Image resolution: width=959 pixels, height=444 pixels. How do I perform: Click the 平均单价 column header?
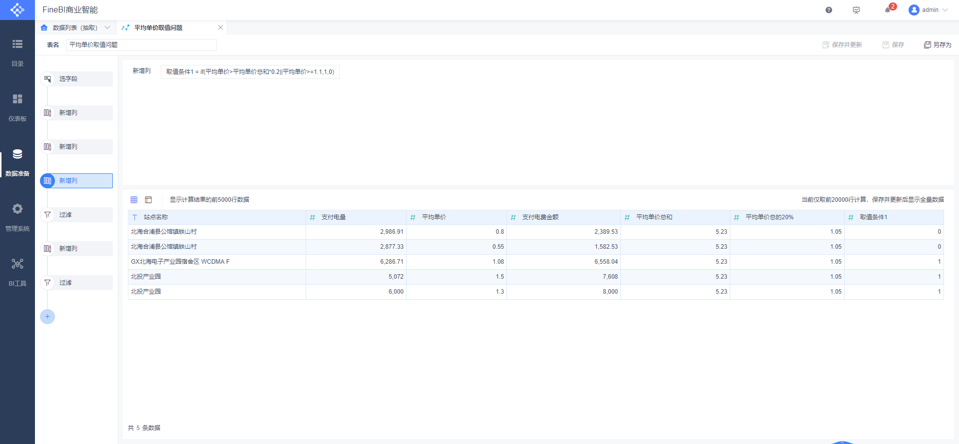tap(457, 217)
